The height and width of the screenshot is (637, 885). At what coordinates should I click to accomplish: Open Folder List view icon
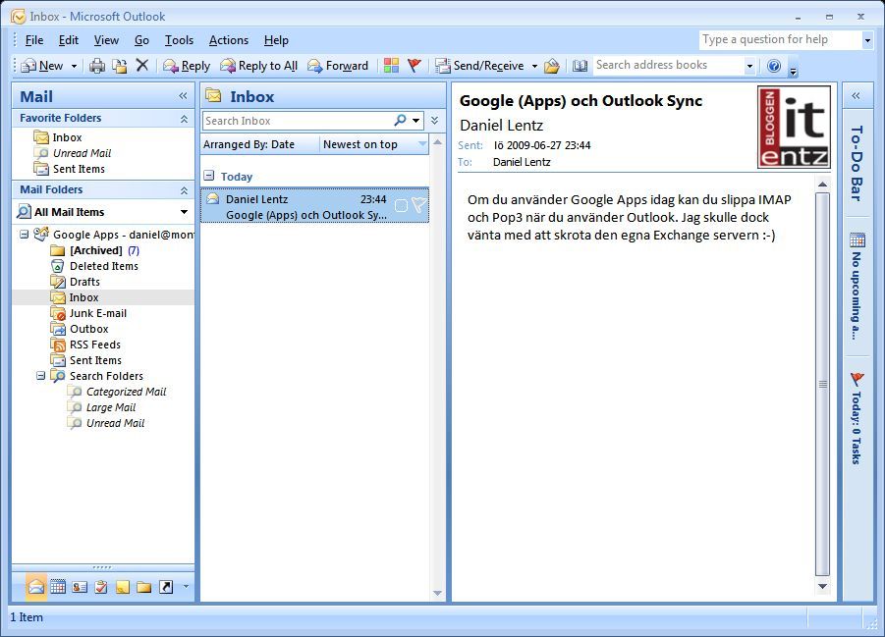pyautogui.click(x=144, y=587)
